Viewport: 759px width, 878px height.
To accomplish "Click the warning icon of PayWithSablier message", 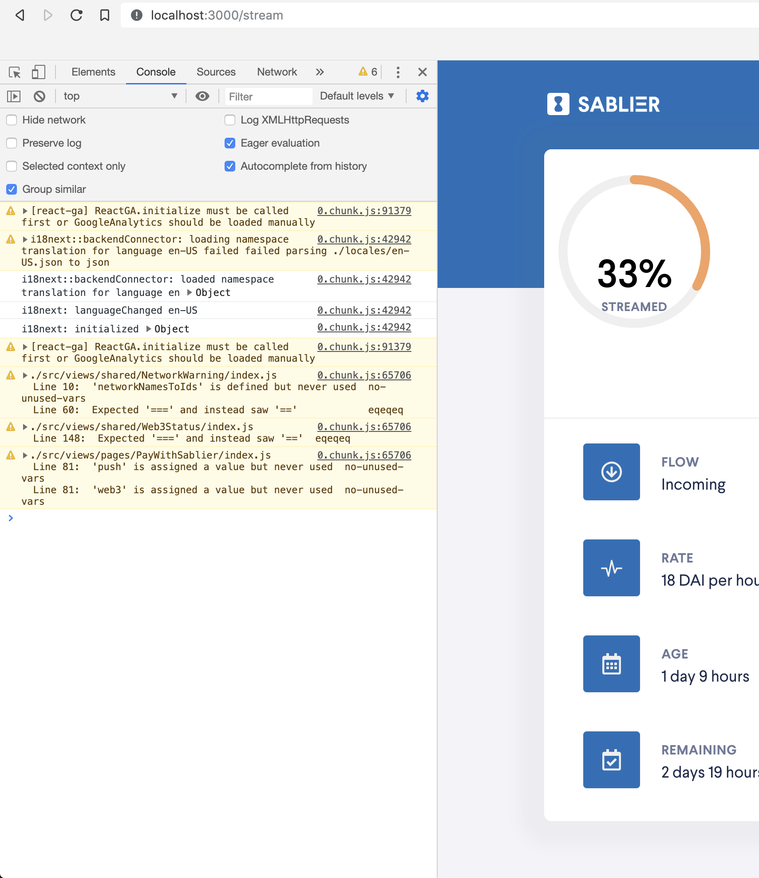I will (x=11, y=455).
